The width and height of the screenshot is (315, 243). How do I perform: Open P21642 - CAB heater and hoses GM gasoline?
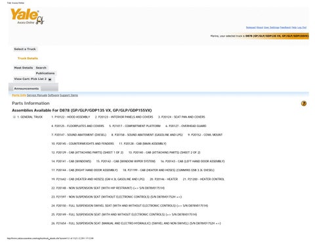[98, 179]
